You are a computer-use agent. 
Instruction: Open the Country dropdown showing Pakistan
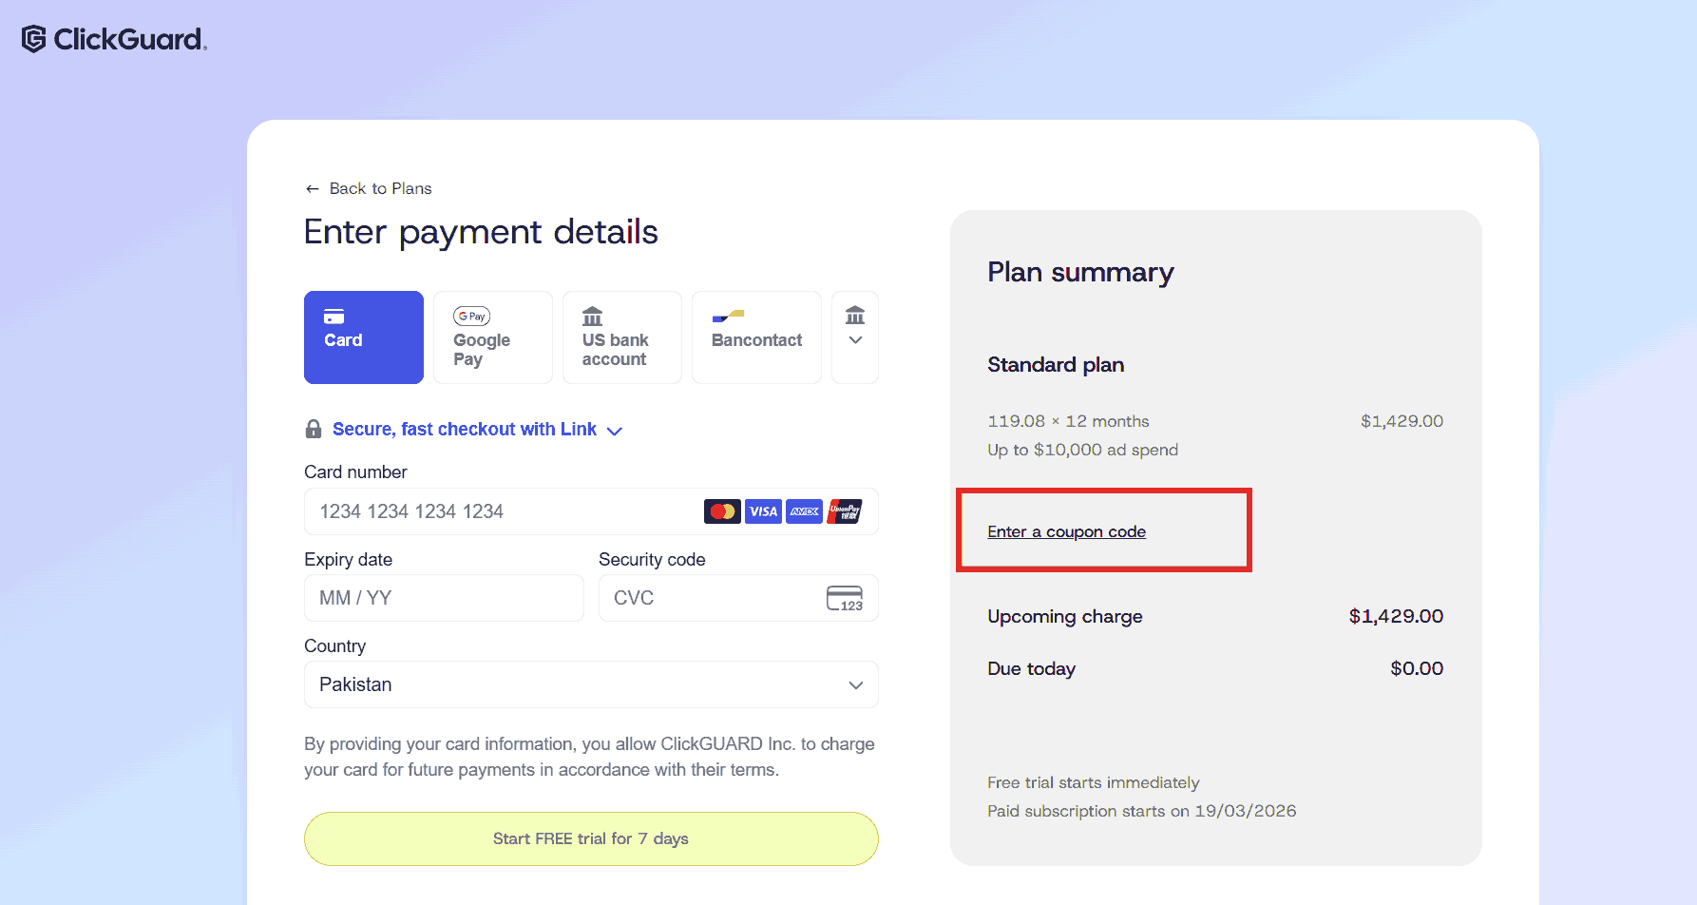[x=591, y=684]
